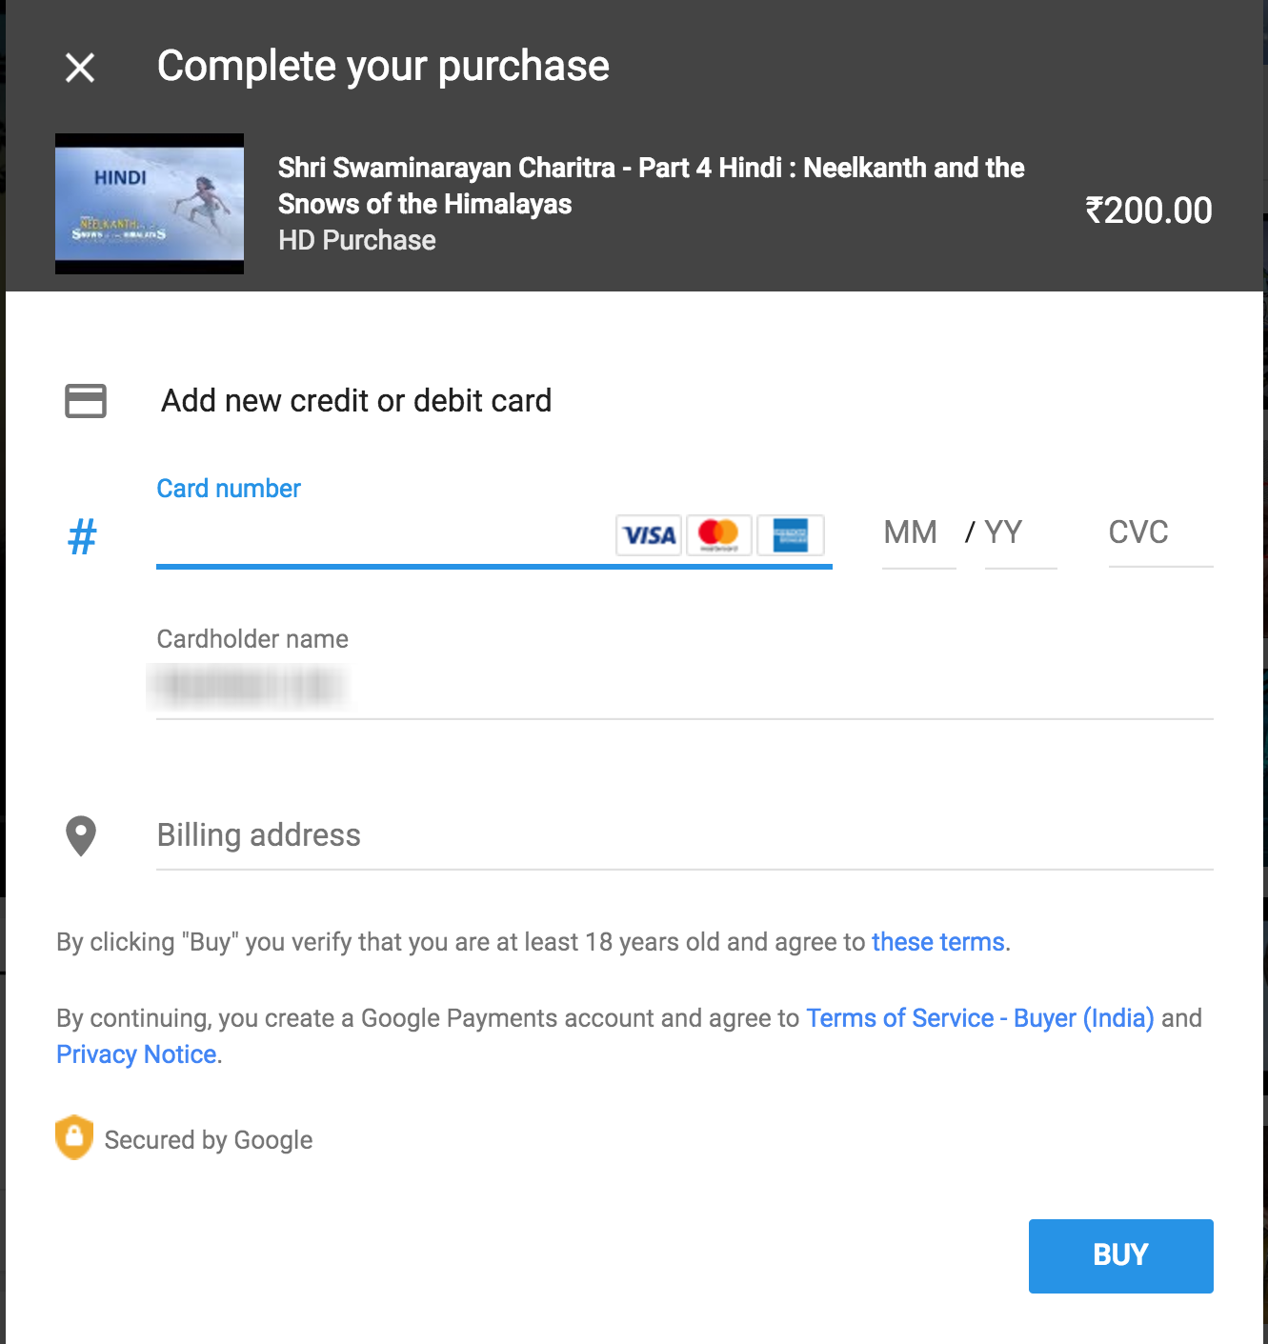This screenshot has width=1268, height=1344.
Task: Click the Visa card logo
Action: (650, 534)
